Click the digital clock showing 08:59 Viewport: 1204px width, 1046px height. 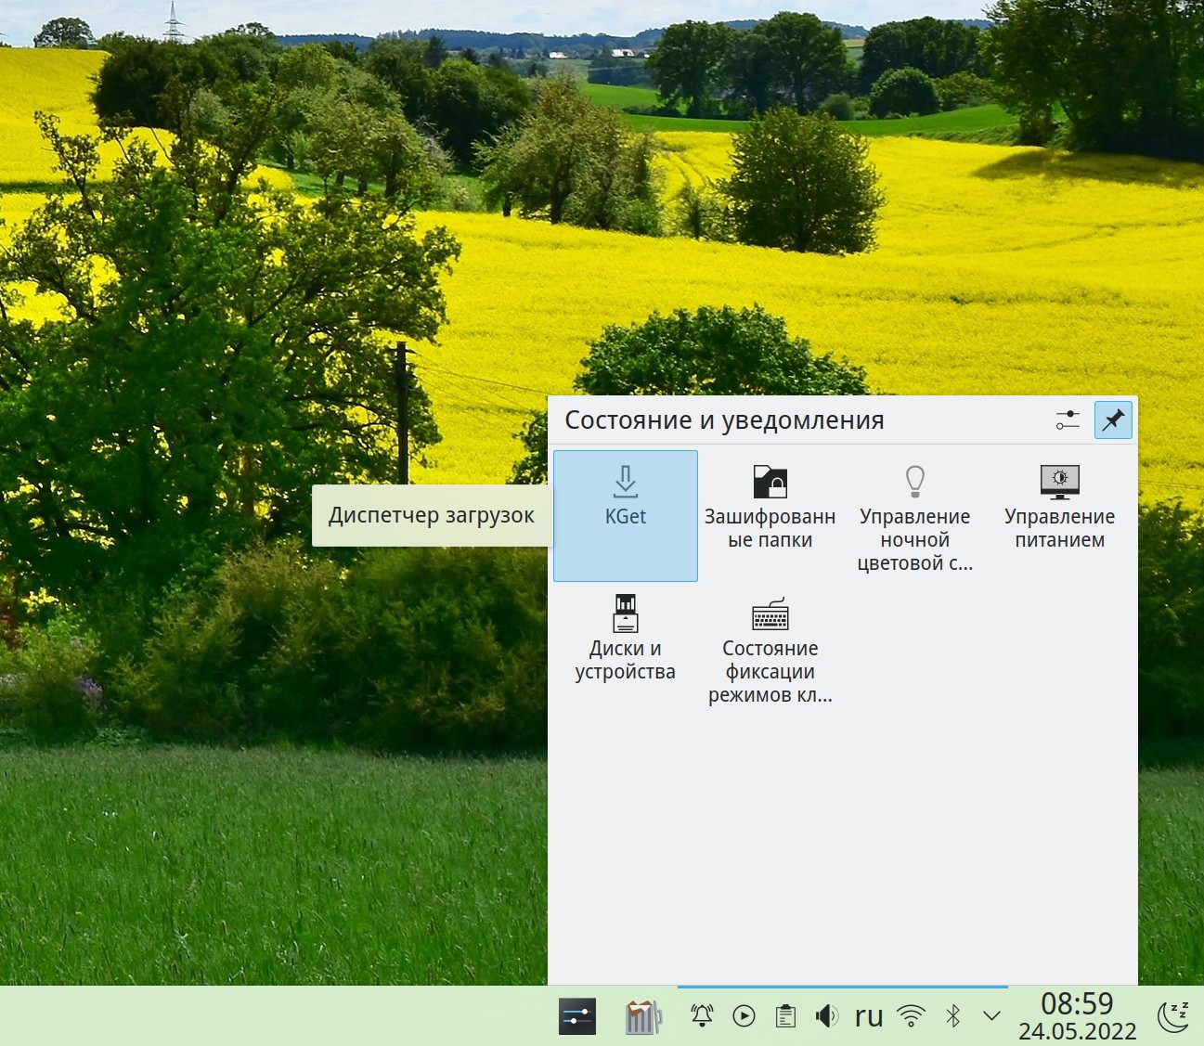click(x=1077, y=1016)
